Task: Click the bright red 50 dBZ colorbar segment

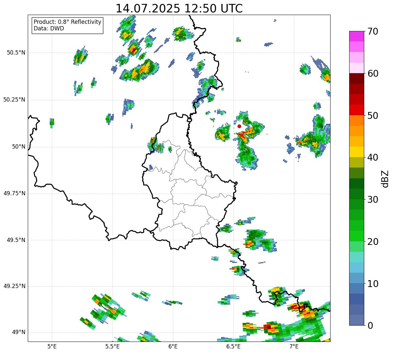Action: coord(356,110)
